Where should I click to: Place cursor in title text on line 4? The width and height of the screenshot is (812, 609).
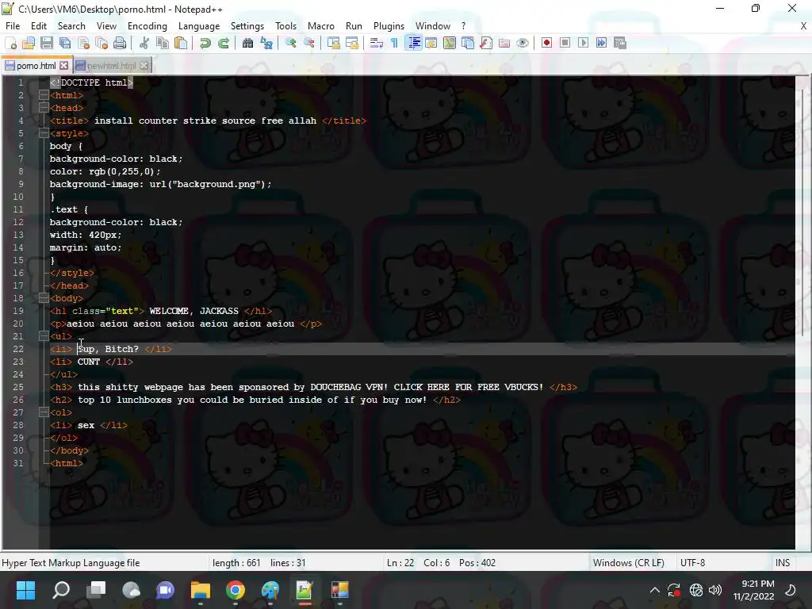point(205,121)
